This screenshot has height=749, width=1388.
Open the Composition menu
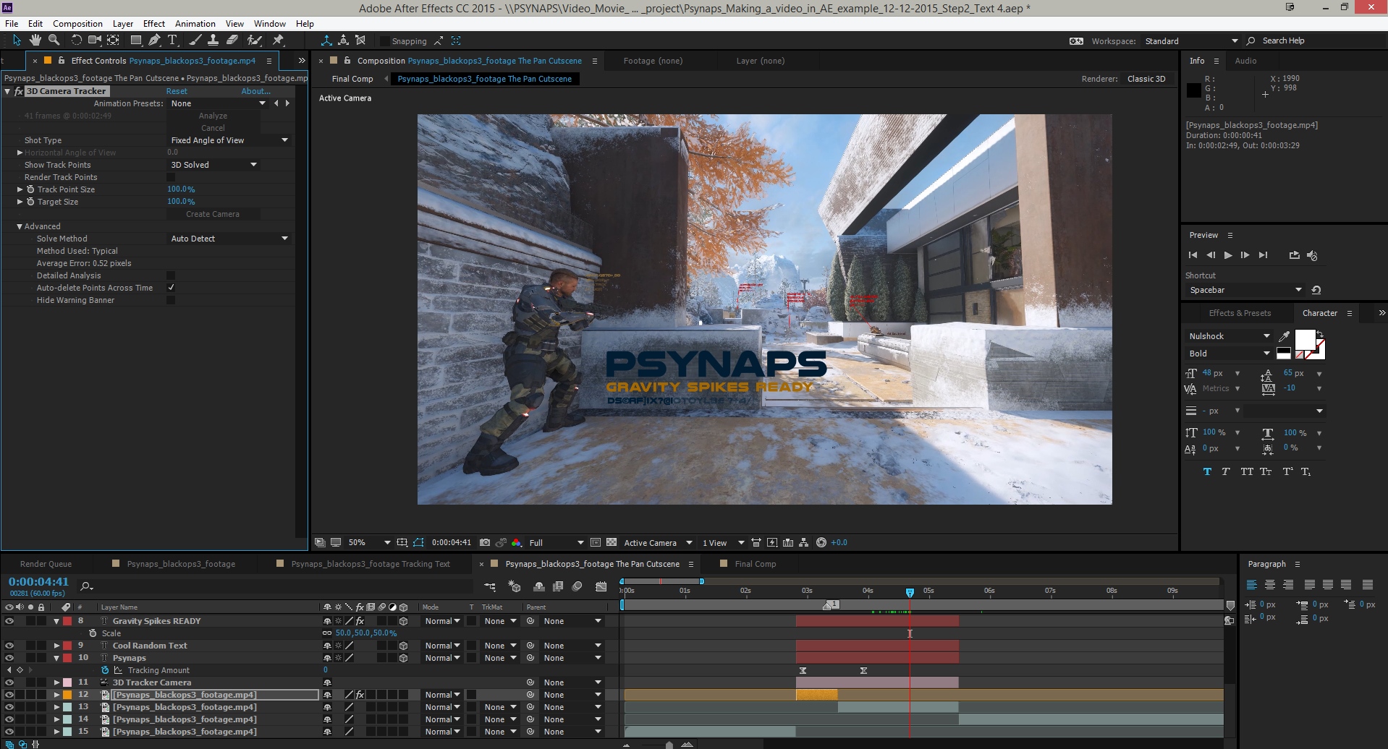[77, 24]
